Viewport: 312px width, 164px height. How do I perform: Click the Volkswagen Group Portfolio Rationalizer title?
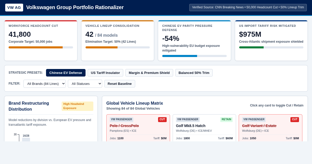tap(75, 8)
